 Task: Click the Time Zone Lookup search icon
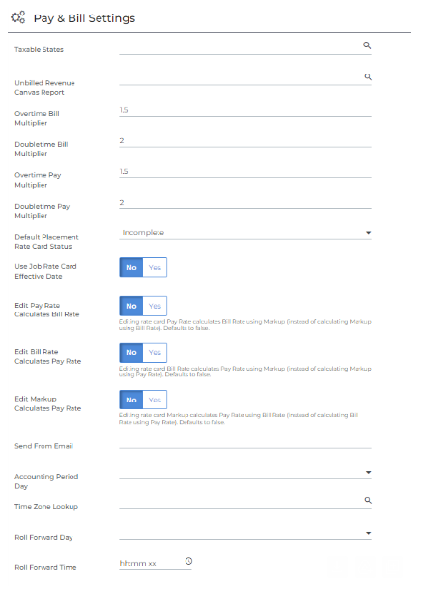368,500
